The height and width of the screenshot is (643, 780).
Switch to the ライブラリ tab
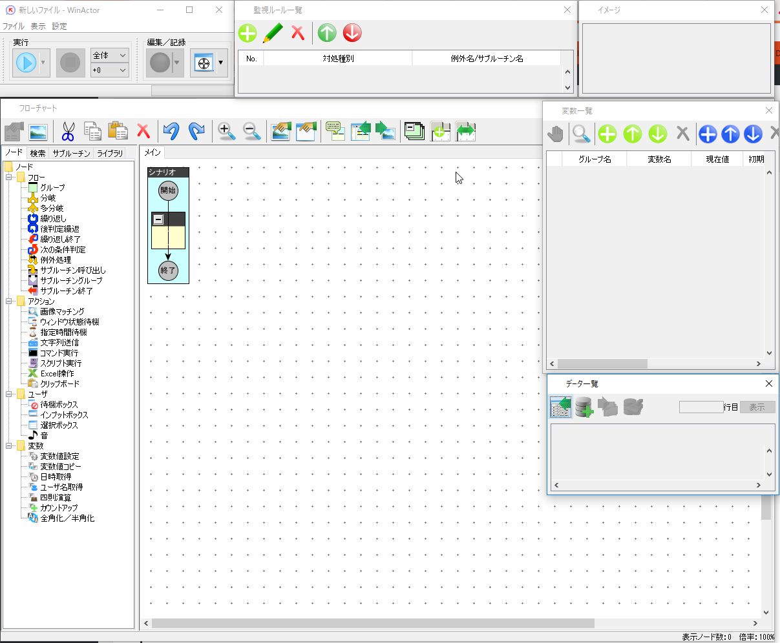[110, 154]
